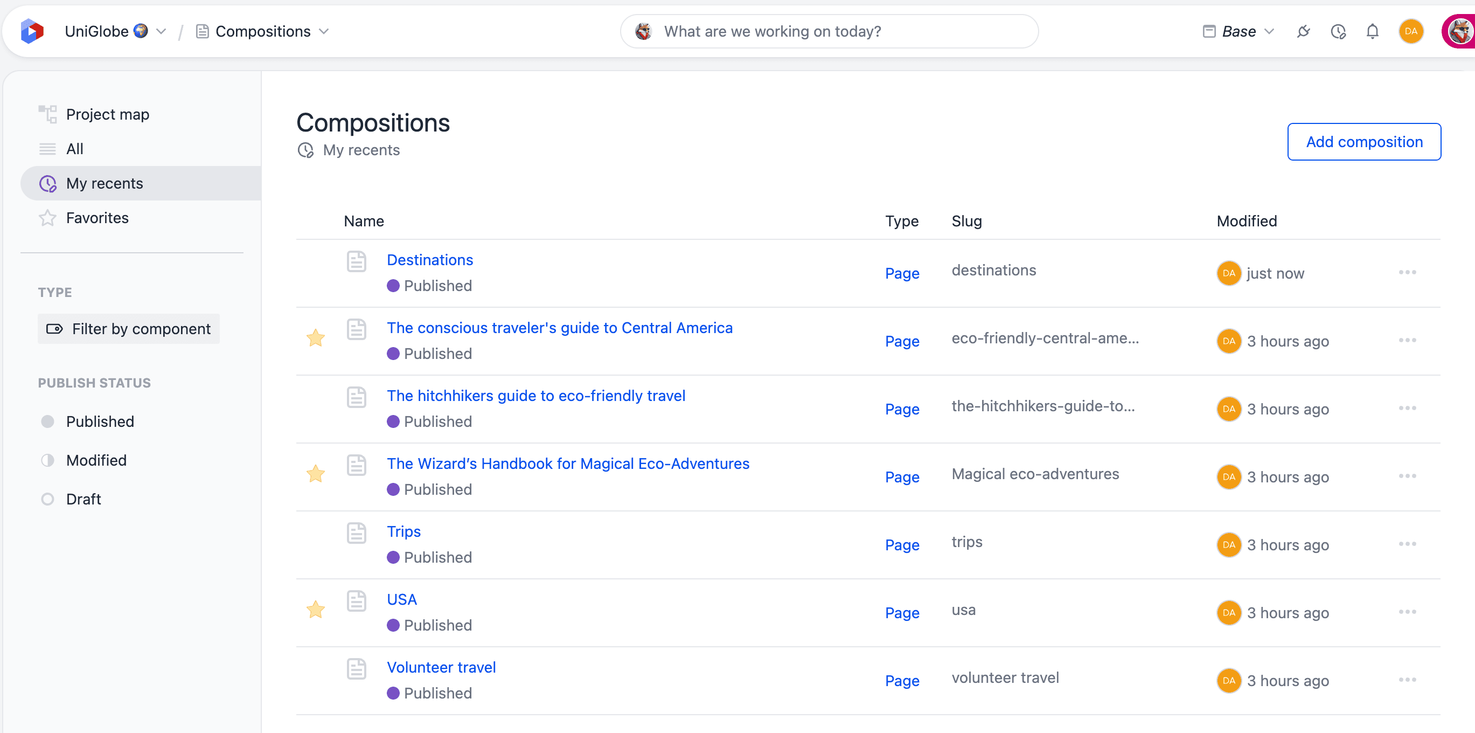This screenshot has height=733, width=1475.
Task: Open more options for USA row
Action: click(1407, 612)
